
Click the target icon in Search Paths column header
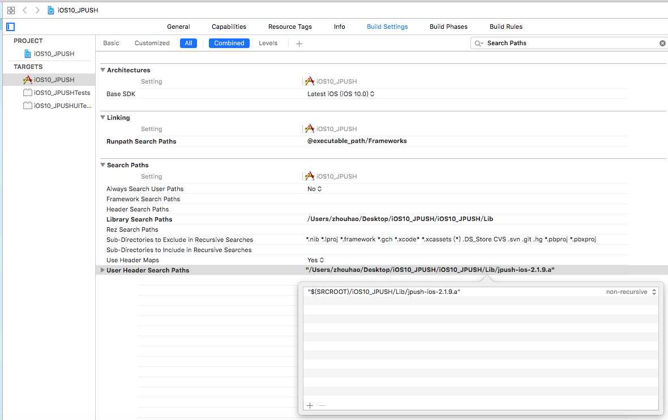[x=310, y=176]
